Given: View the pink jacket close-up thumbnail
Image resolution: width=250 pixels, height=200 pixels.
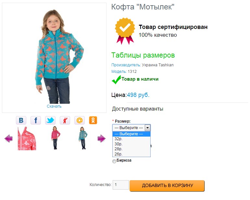Looking at the screenshot, I should pyautogui.click(x=27, y=139).
